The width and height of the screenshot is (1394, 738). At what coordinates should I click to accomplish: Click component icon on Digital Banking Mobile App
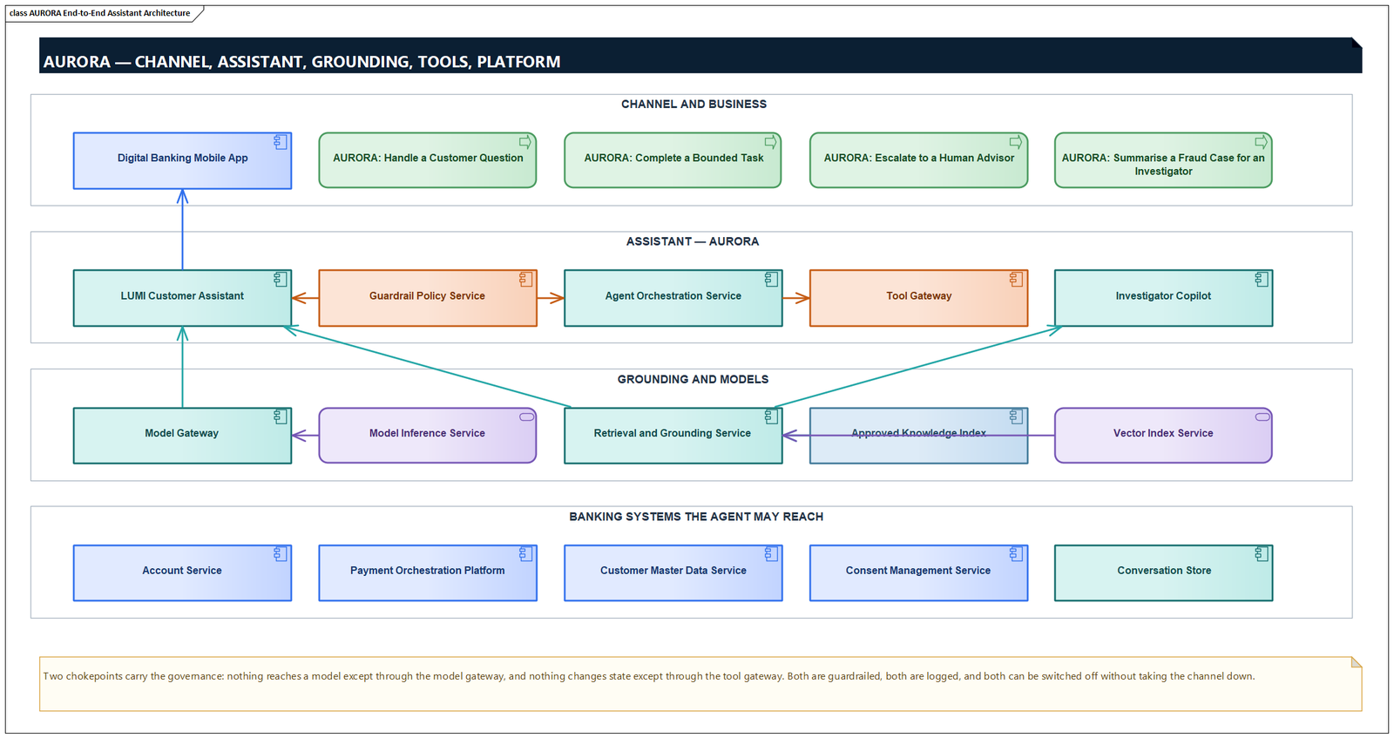pyautogui.click(x=281, y=142)
